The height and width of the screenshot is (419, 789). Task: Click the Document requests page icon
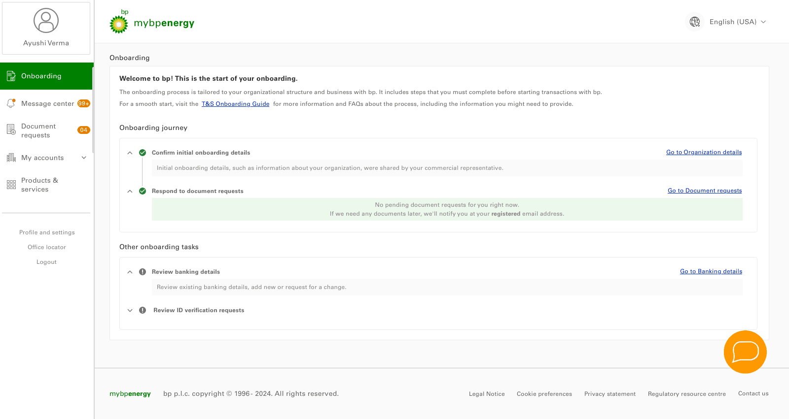(11, 130)
